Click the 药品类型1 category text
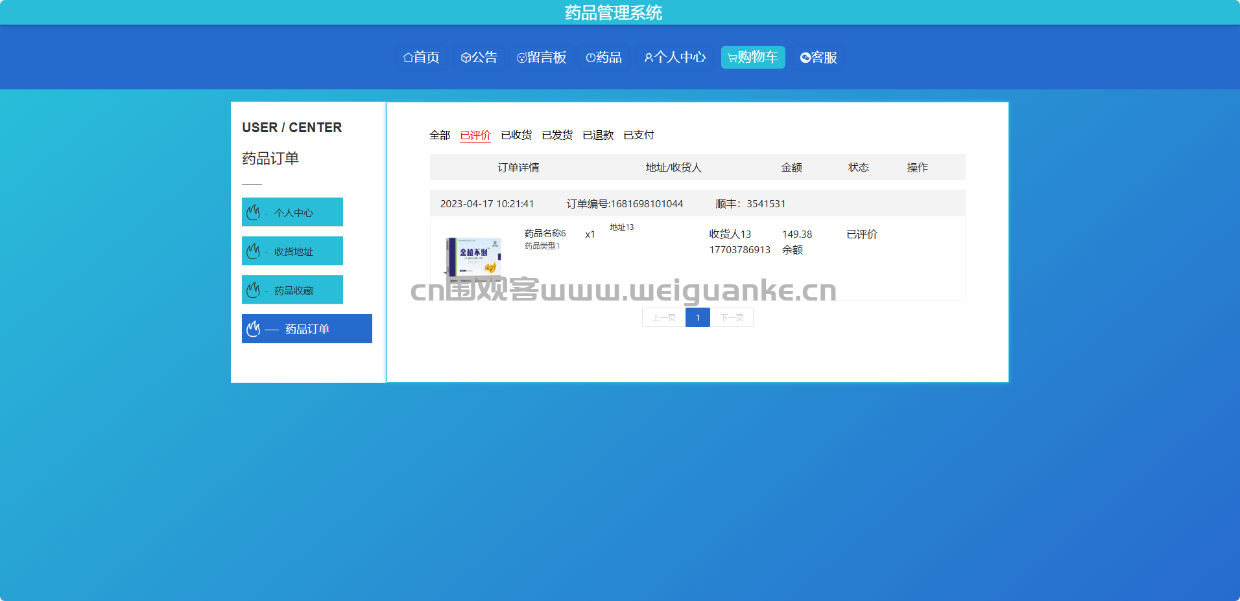The width and height of the screenshot is (1240, 601). tap(542, 246)
